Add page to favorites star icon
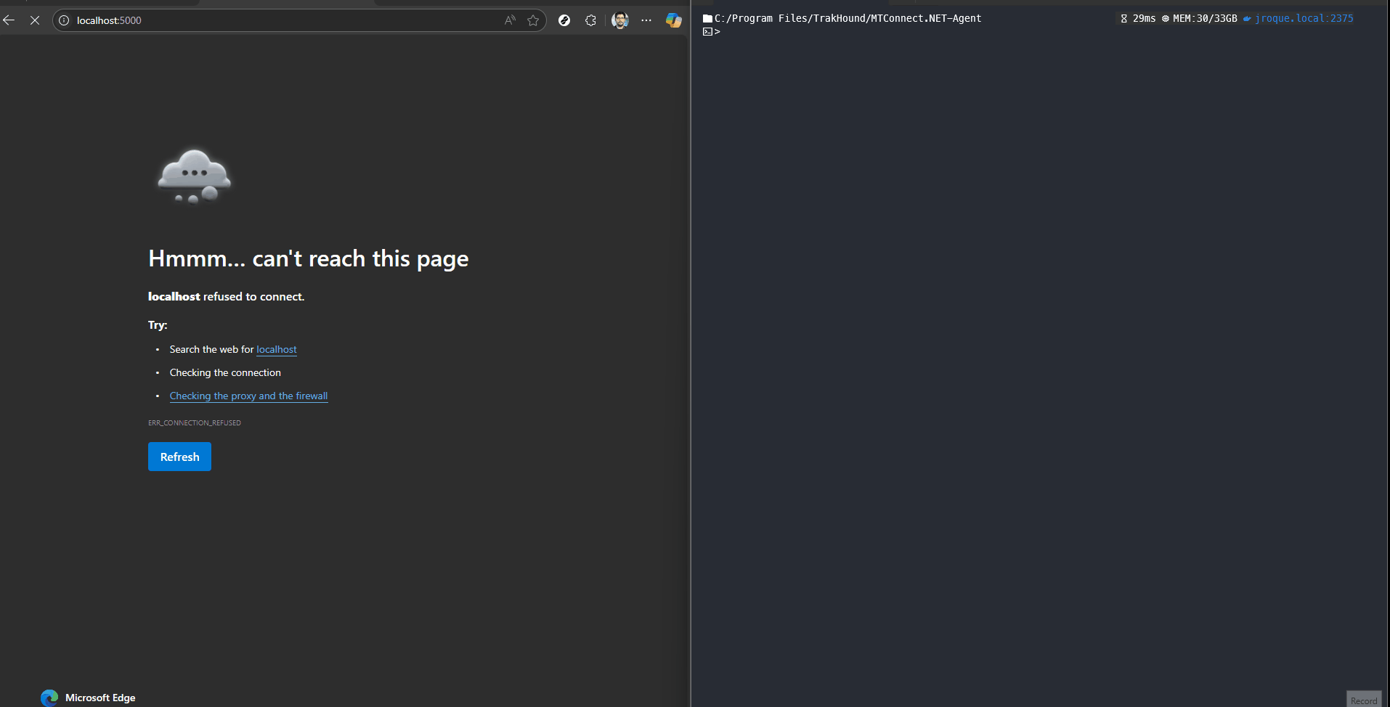The width and height of the screenshot is (1390, 707). [533, 20]
